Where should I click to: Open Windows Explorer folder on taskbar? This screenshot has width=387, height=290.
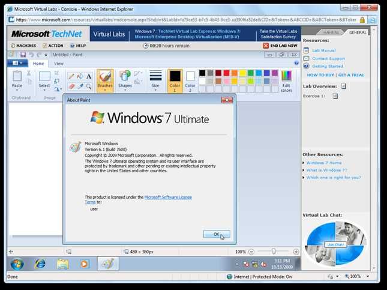(x=62, y=264)
